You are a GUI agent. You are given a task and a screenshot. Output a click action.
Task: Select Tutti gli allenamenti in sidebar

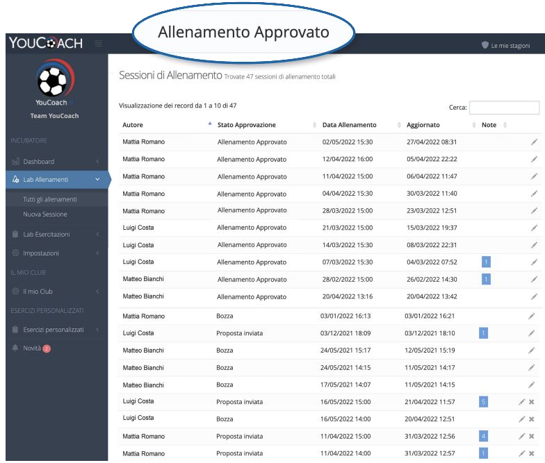click(50, 199)
